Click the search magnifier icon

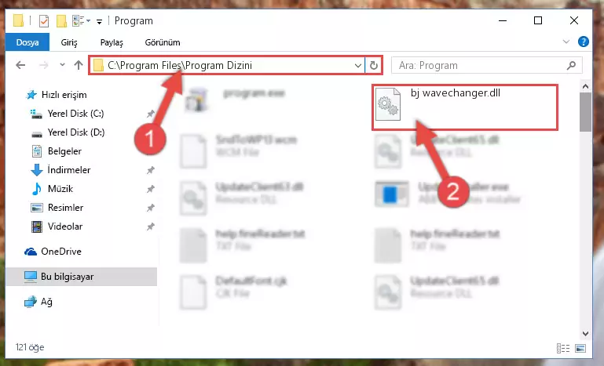tap(571, 65)
